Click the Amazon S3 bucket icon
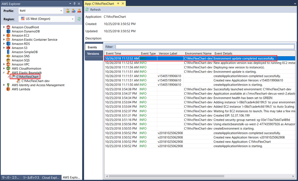298x181 pixels. pyautogui.click(x=8, y=48)
